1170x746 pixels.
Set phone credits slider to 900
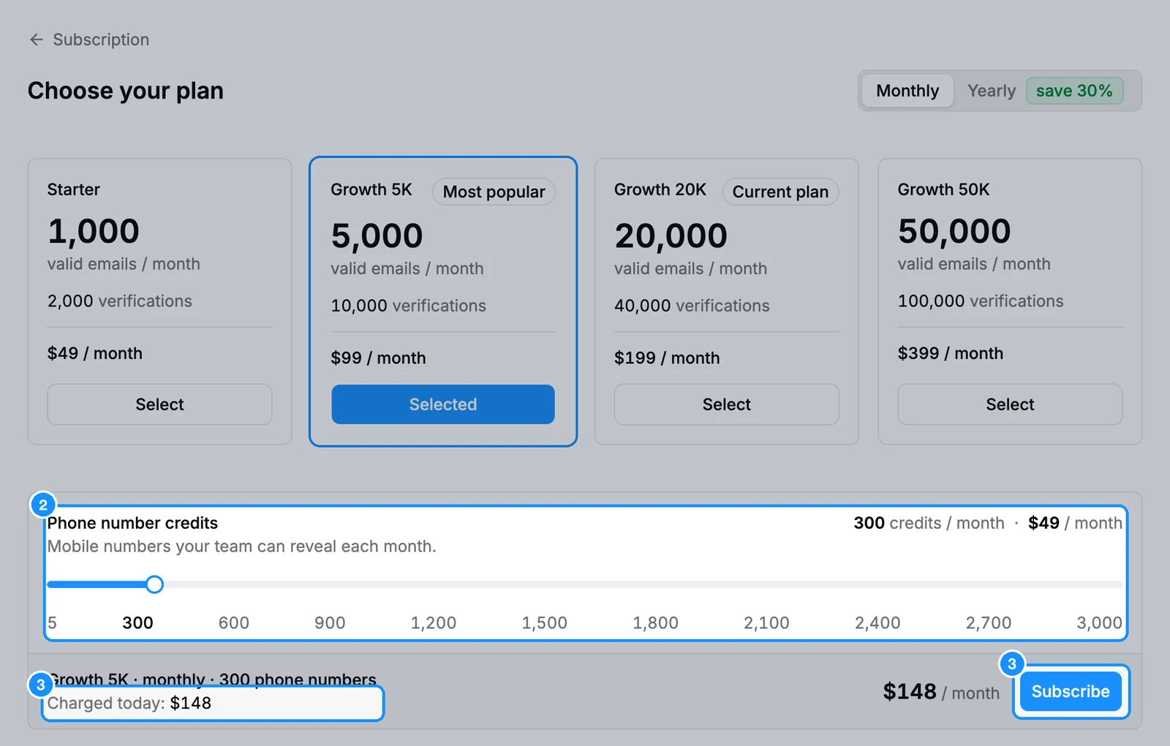point(330,622)
